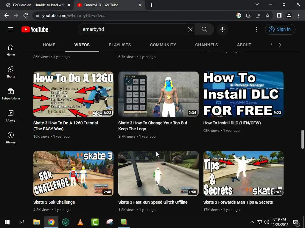Open the ABOUT tab
This screenshot has height=228, width=305.
point(244,45)
